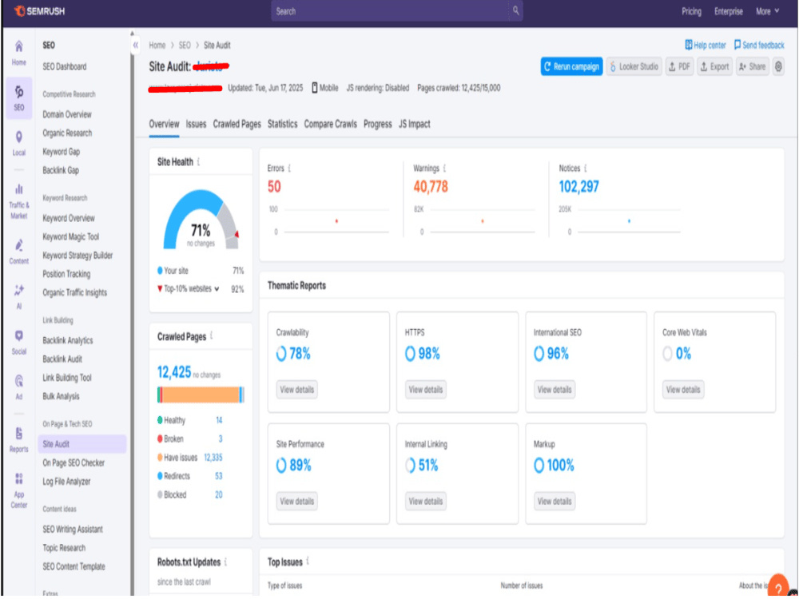Screen dimensions: 799x599
Task: Click Send feedback link
Action: pos(759,46)
